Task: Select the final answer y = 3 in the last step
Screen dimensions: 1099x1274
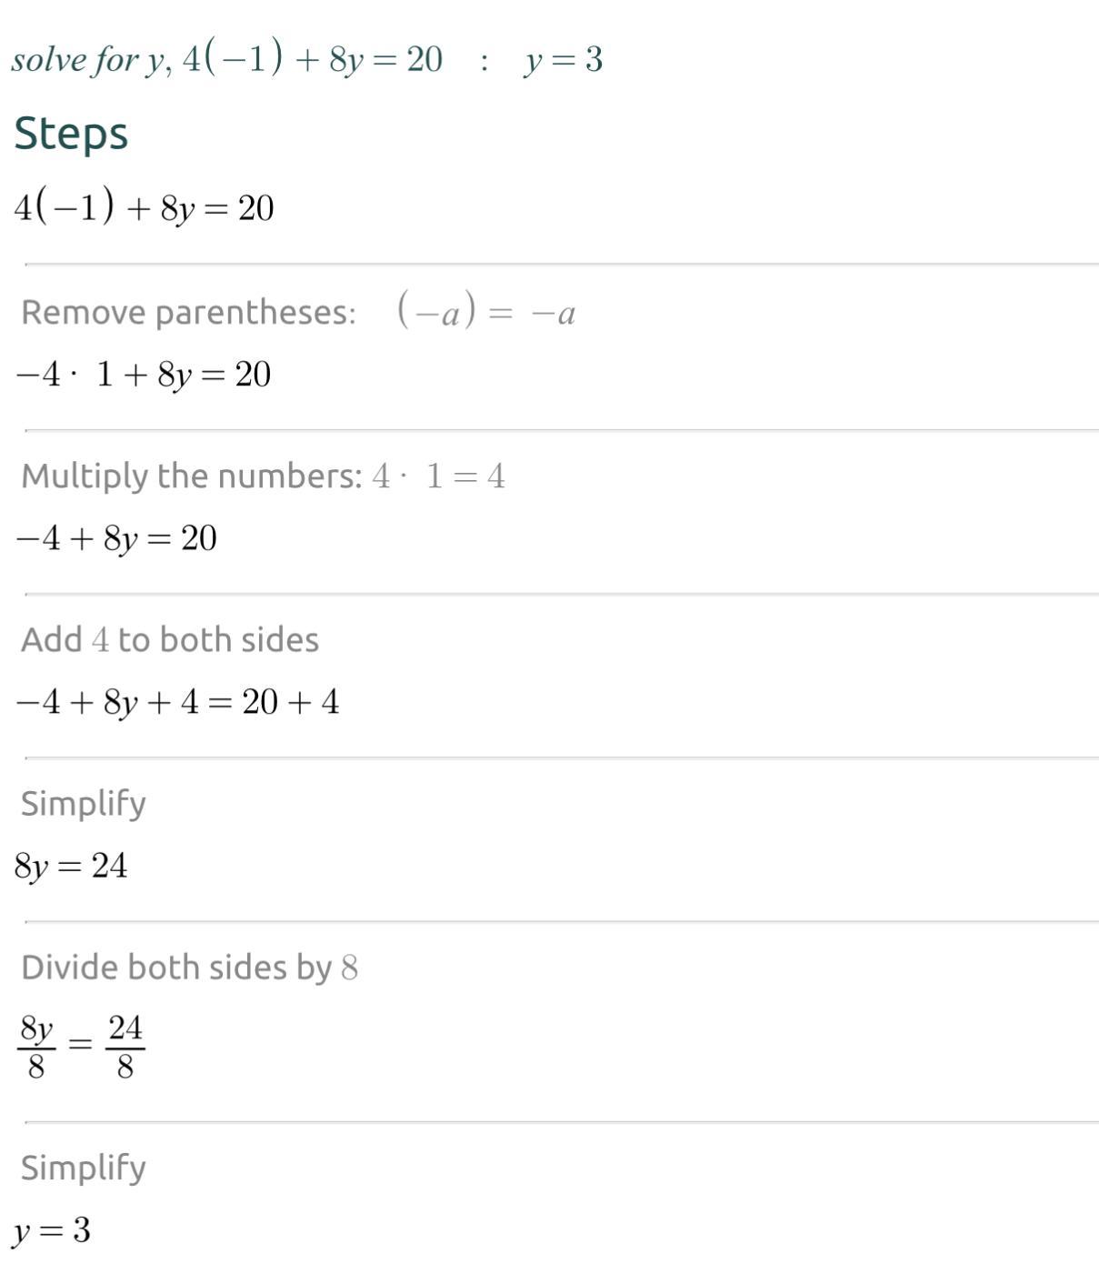Action: click(x=52, y=1231)
